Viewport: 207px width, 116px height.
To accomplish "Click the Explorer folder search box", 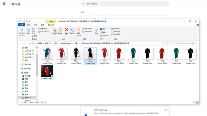I will pyautogui.click(x=184, y=43).
